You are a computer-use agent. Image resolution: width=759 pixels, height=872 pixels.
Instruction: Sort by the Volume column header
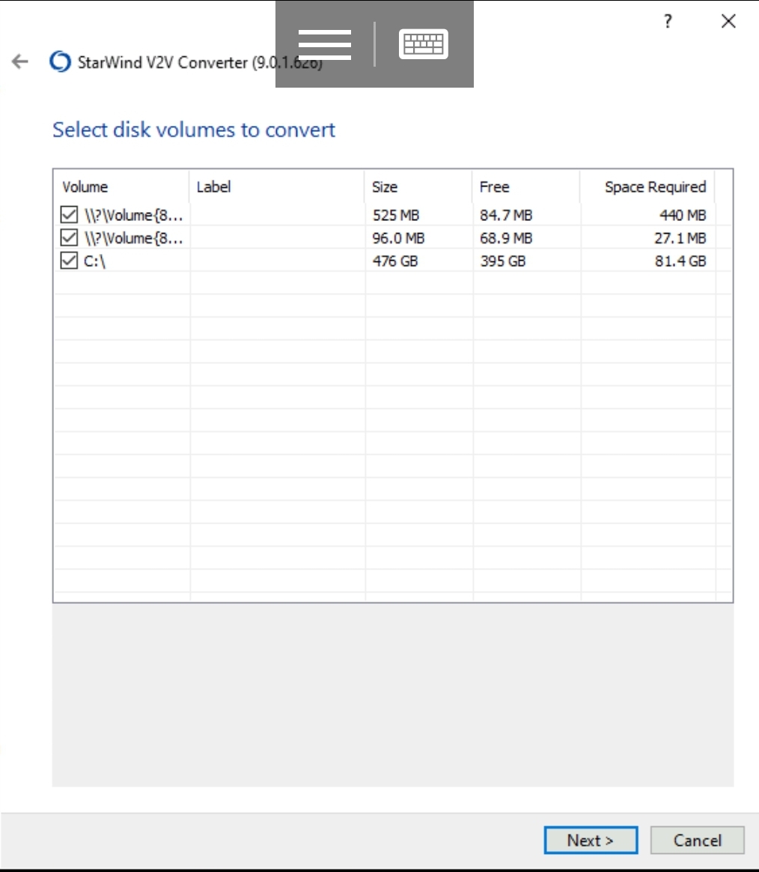(x=122, y=187)
